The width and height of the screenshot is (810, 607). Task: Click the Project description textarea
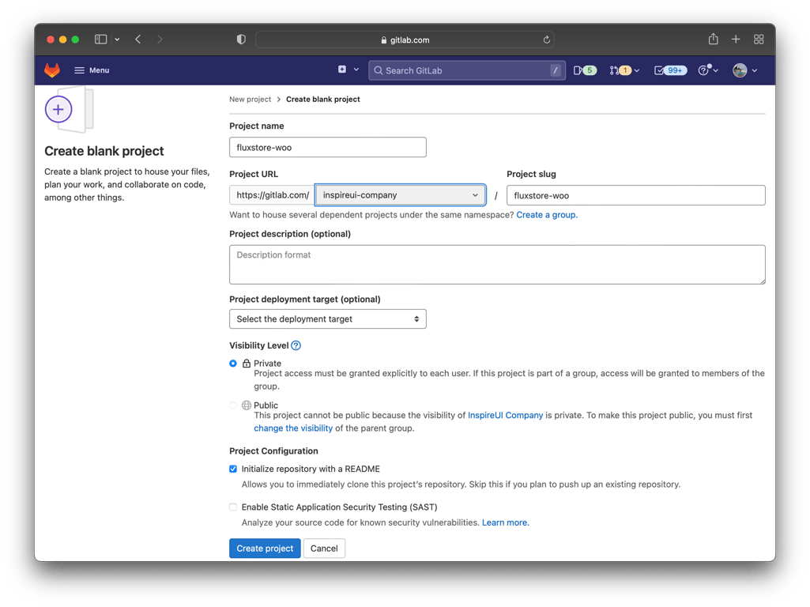click(497, 265)
